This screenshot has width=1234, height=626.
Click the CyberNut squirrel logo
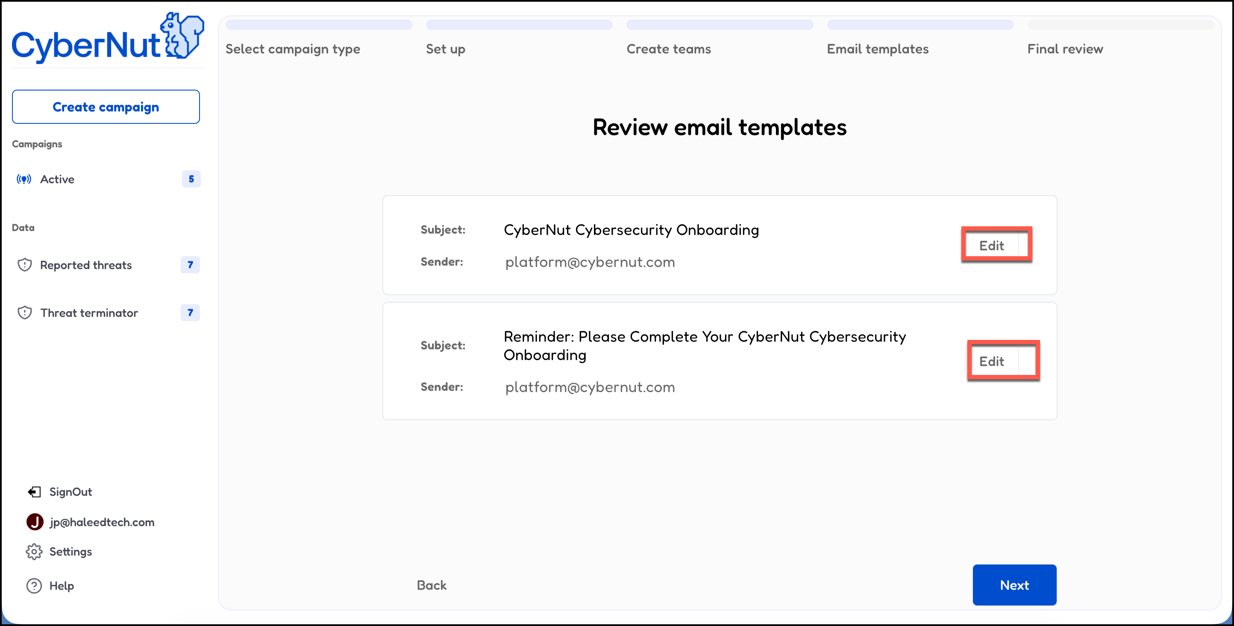[182, 35]
